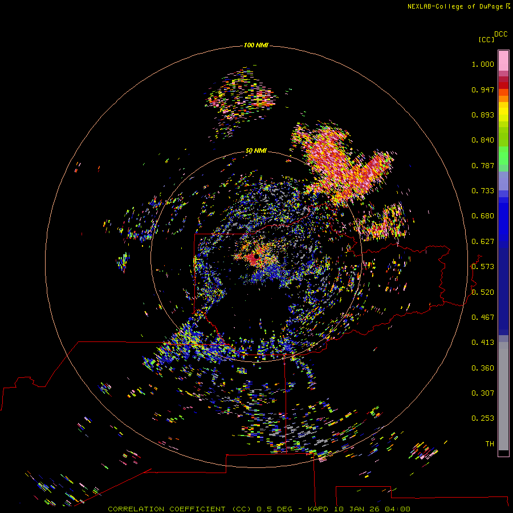This screenshot has width=513, height=513.
Task: Click the 0.467 legend value
Action: coord(483,317)
